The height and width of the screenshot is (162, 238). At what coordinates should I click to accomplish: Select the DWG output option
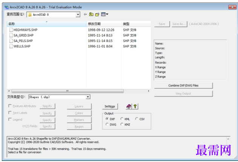point(107,124)
